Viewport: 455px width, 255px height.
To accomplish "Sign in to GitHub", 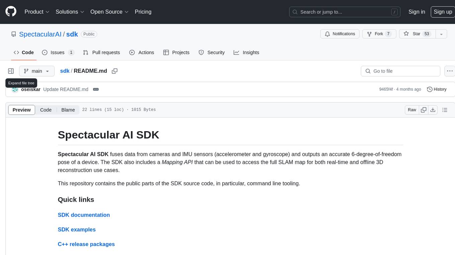I will coord(417,12).
